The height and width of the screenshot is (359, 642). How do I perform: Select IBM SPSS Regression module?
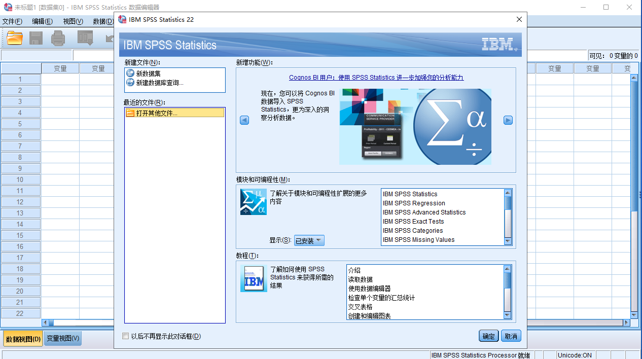point(414,203)
